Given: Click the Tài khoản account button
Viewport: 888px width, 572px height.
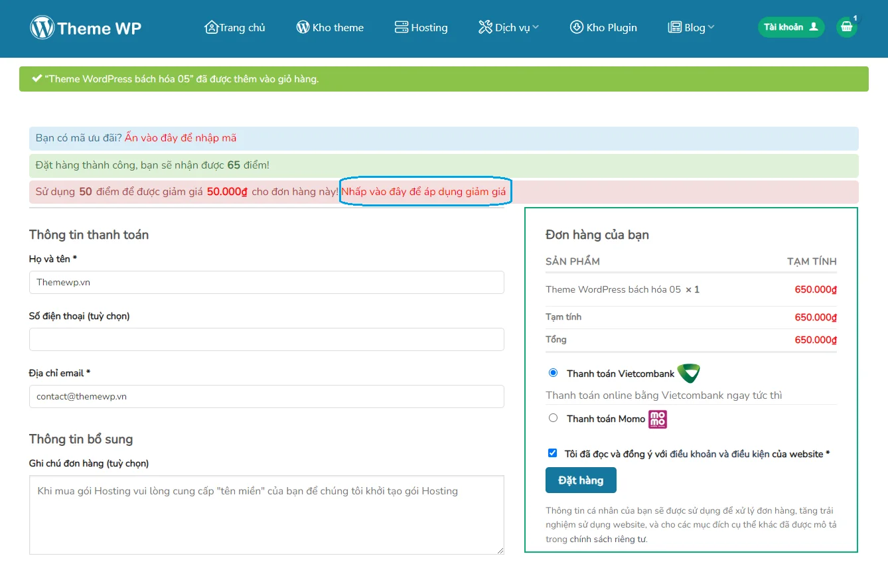Looking at the screenshot, I should [790, 27].
